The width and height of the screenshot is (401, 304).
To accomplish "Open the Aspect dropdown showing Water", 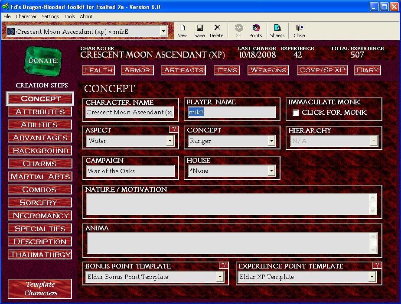I will click(x=170, y=141).
